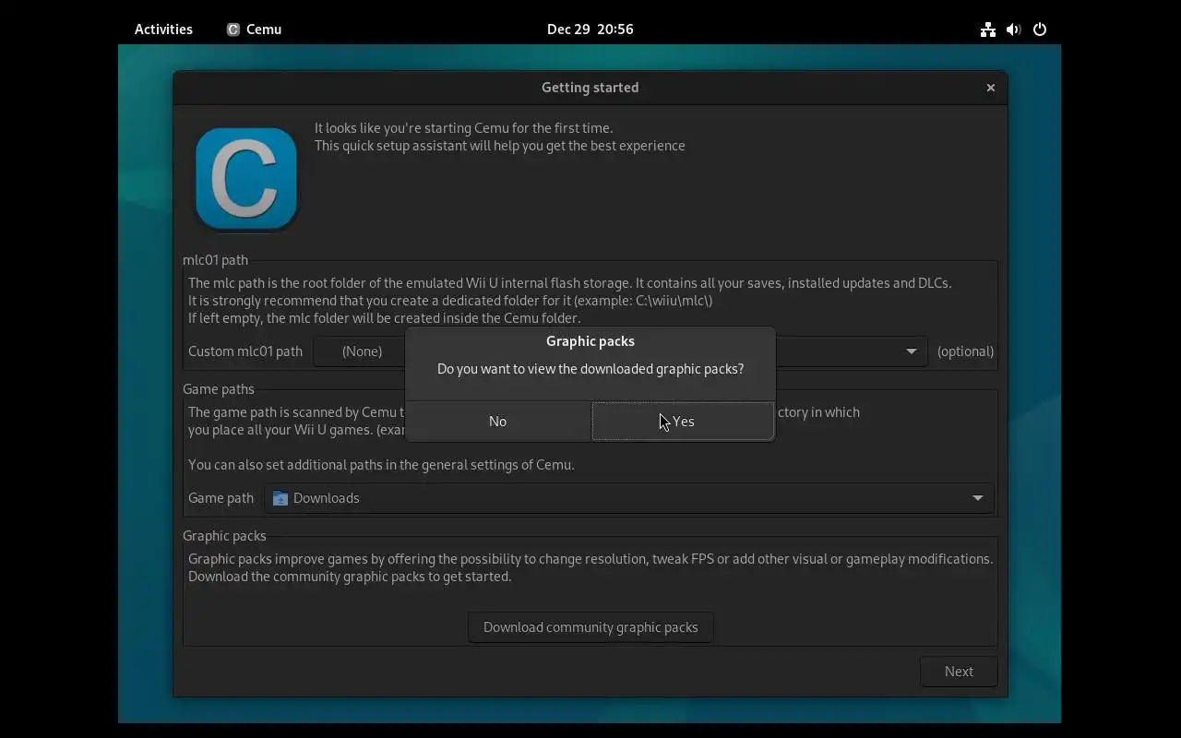Screen dimensions: 1181x738
Task: Open Activities overview
Action: pos(163,30)
